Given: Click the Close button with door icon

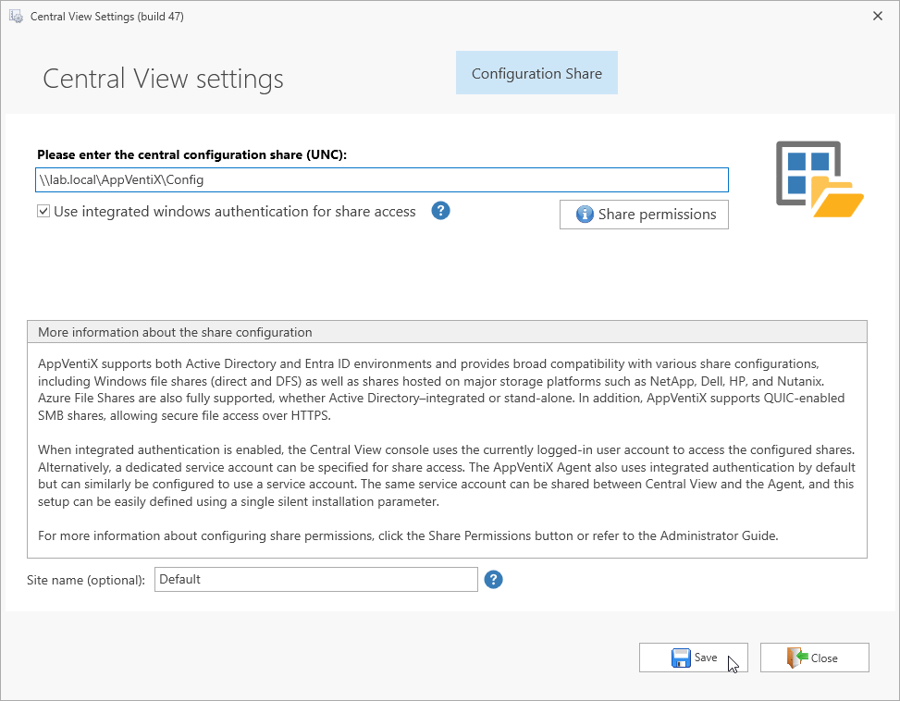Looking at the screenshot, I should 815,658.
